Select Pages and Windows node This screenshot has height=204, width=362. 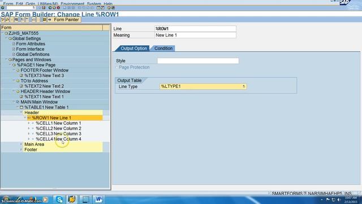click(32, 59)
